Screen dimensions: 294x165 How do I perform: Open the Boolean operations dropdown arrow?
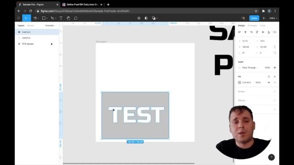157,18
